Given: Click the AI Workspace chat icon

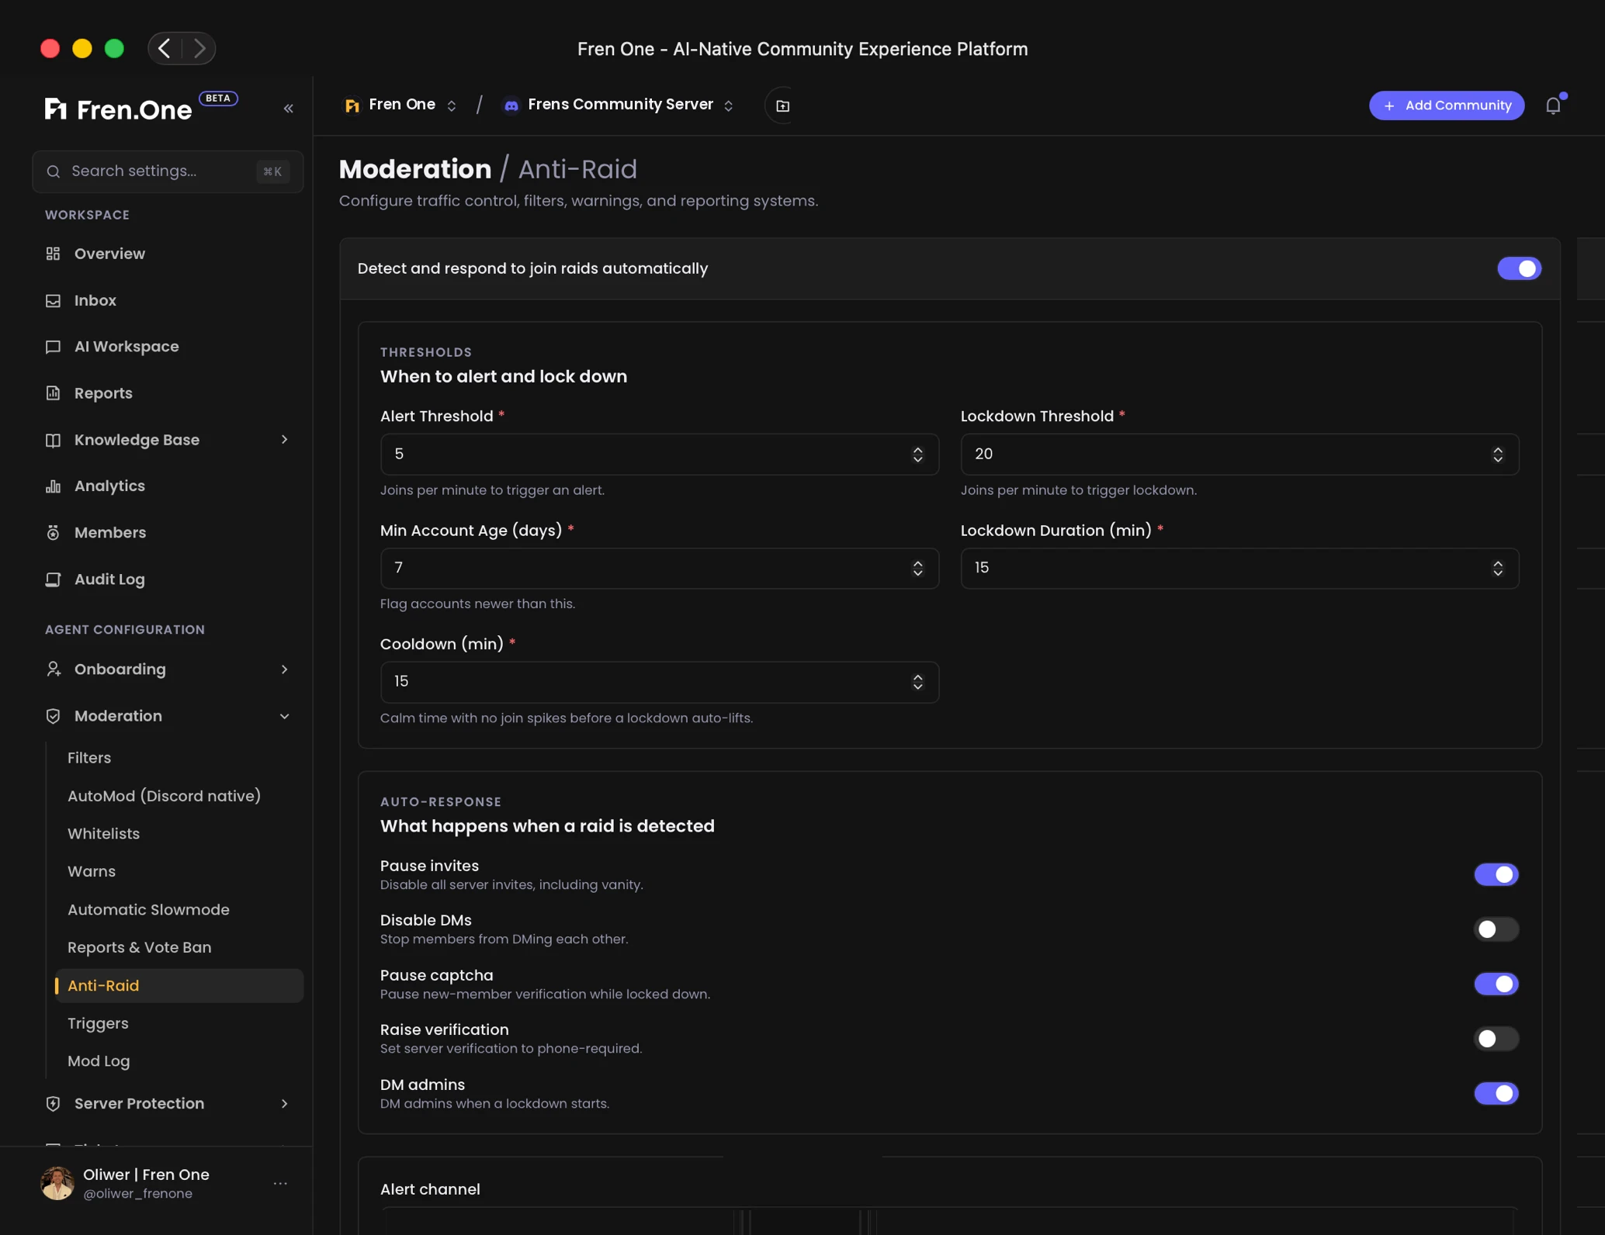Looking at the screenshot, I should click(53, 347).
